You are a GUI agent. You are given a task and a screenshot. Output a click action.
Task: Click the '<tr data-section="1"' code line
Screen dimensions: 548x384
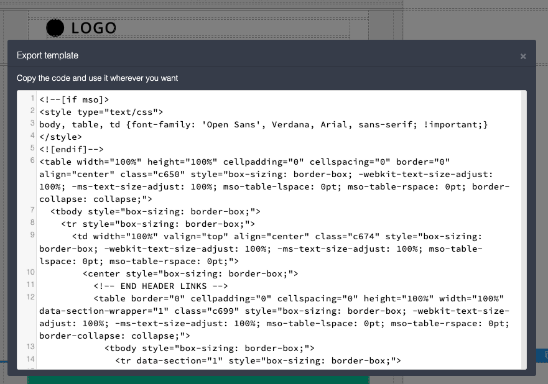258,360
